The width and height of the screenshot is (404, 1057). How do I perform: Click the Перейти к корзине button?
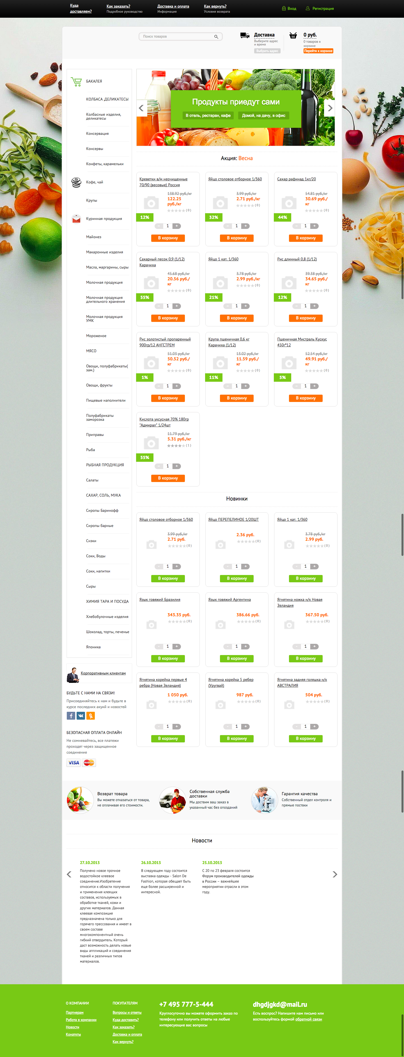tap(318, 51)
